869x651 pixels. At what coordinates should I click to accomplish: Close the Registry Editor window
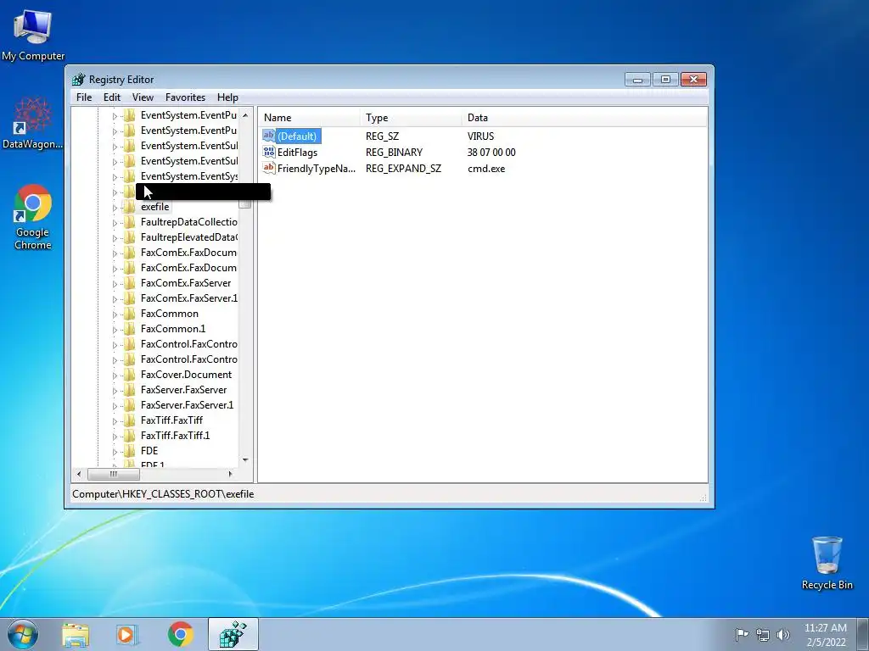click(693, 80)
